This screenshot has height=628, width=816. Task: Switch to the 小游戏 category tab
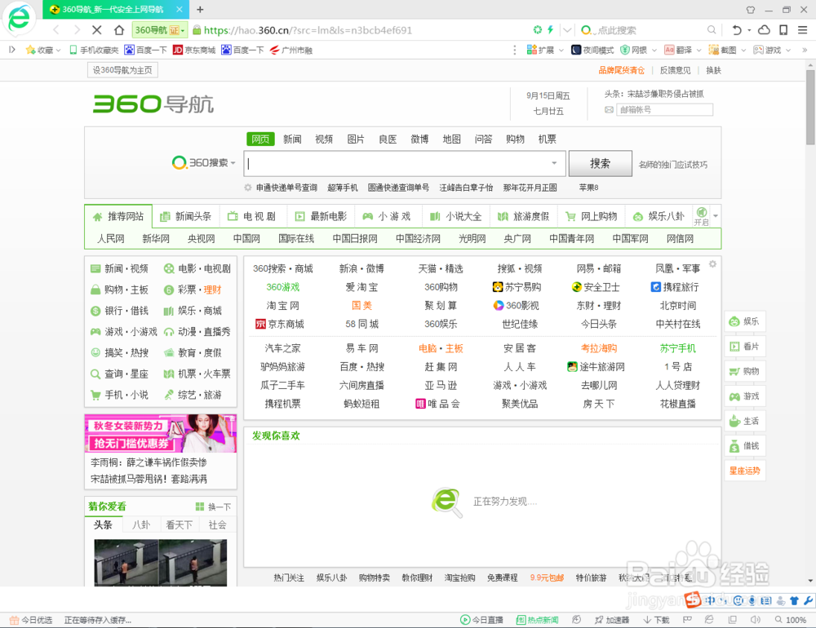coord(388,216)
